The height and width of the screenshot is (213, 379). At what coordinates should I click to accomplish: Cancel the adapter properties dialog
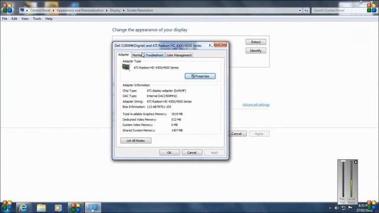tap(192, 153)
